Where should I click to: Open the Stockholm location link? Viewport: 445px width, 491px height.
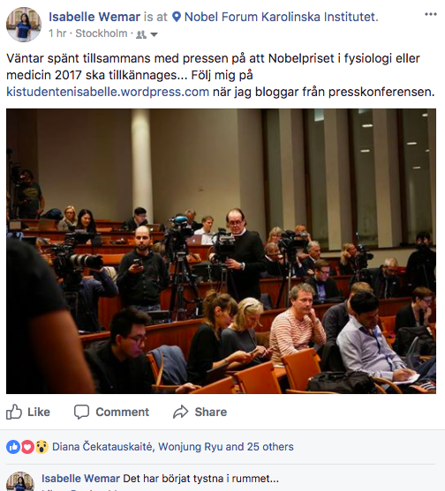point(102,33)
